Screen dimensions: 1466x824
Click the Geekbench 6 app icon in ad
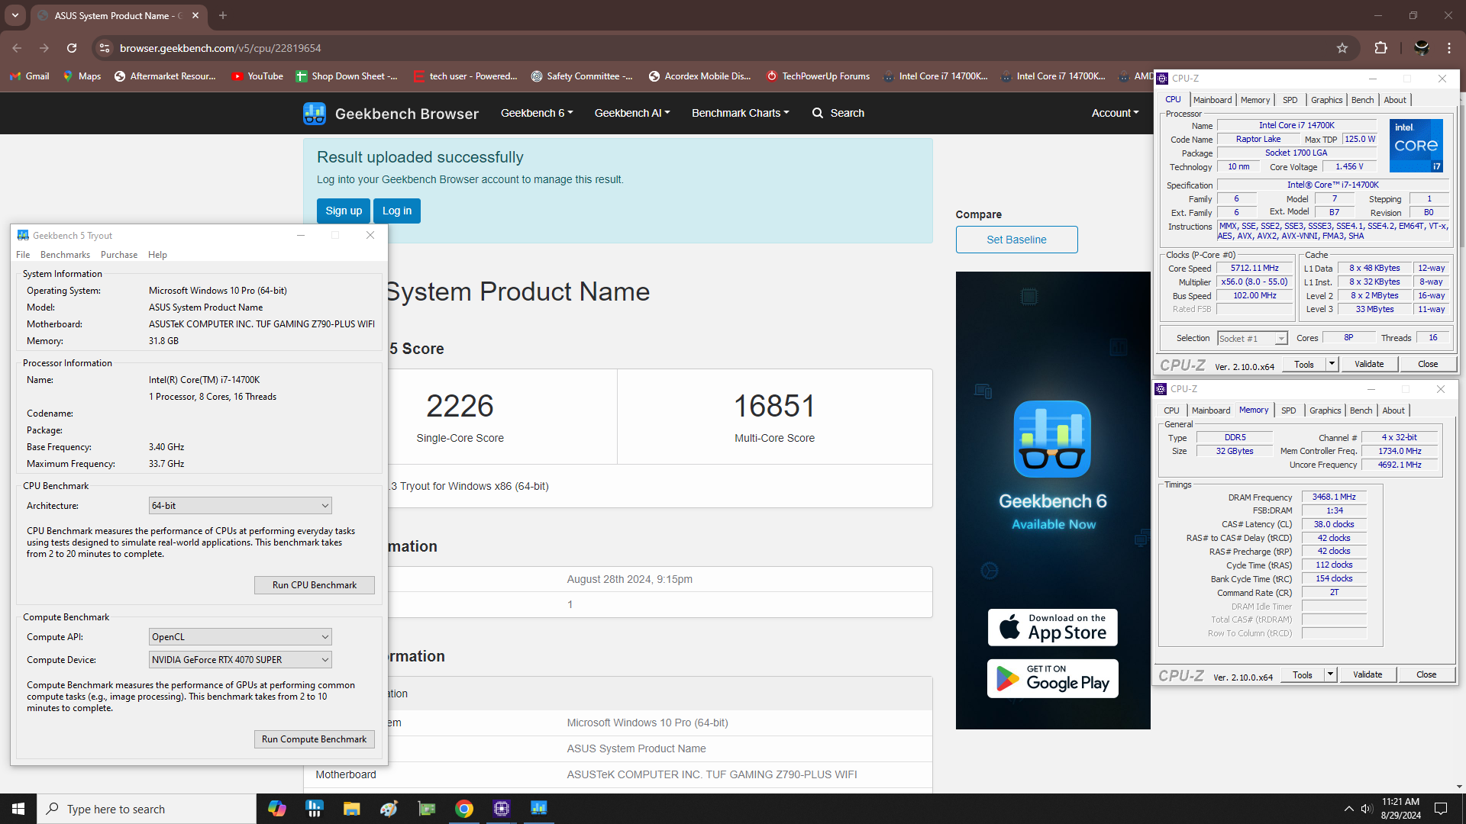pos(1052,439)
